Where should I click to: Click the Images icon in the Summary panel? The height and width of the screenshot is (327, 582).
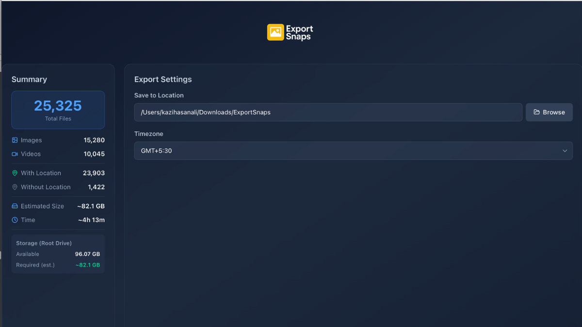(x=15, y=140)
